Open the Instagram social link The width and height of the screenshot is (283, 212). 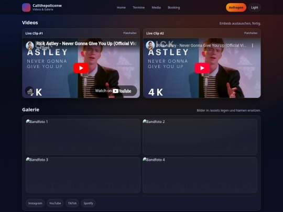click(35, 203)
